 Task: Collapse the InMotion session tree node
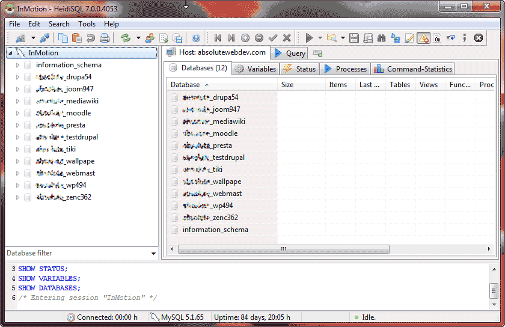(x=10, y=53)
